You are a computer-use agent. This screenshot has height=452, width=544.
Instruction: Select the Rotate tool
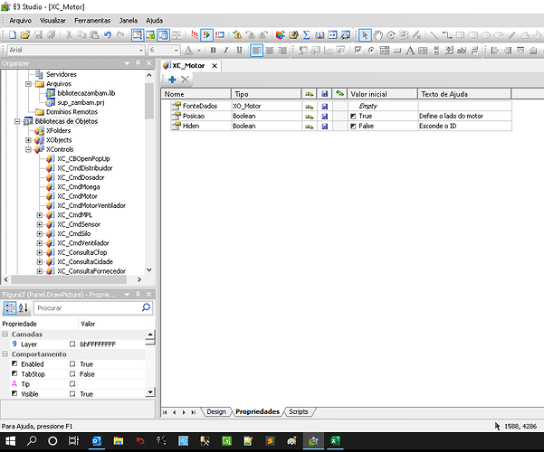(x=391, y=34)
